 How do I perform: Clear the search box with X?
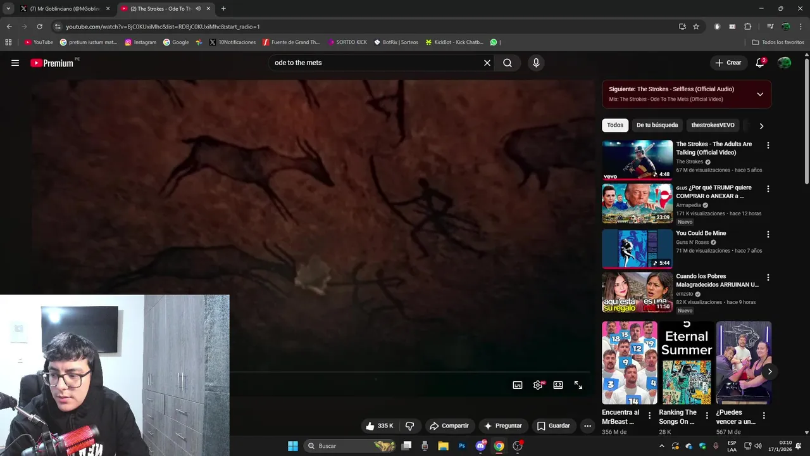coord(487,63)
